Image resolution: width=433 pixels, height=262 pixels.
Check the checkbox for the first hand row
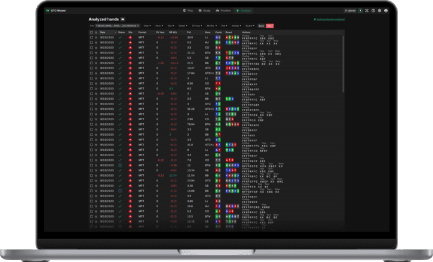pos(91,37)
